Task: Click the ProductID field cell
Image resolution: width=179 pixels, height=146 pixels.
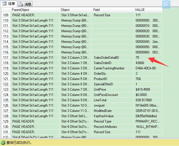Action: pyautogui.click(x=113, y=79)
